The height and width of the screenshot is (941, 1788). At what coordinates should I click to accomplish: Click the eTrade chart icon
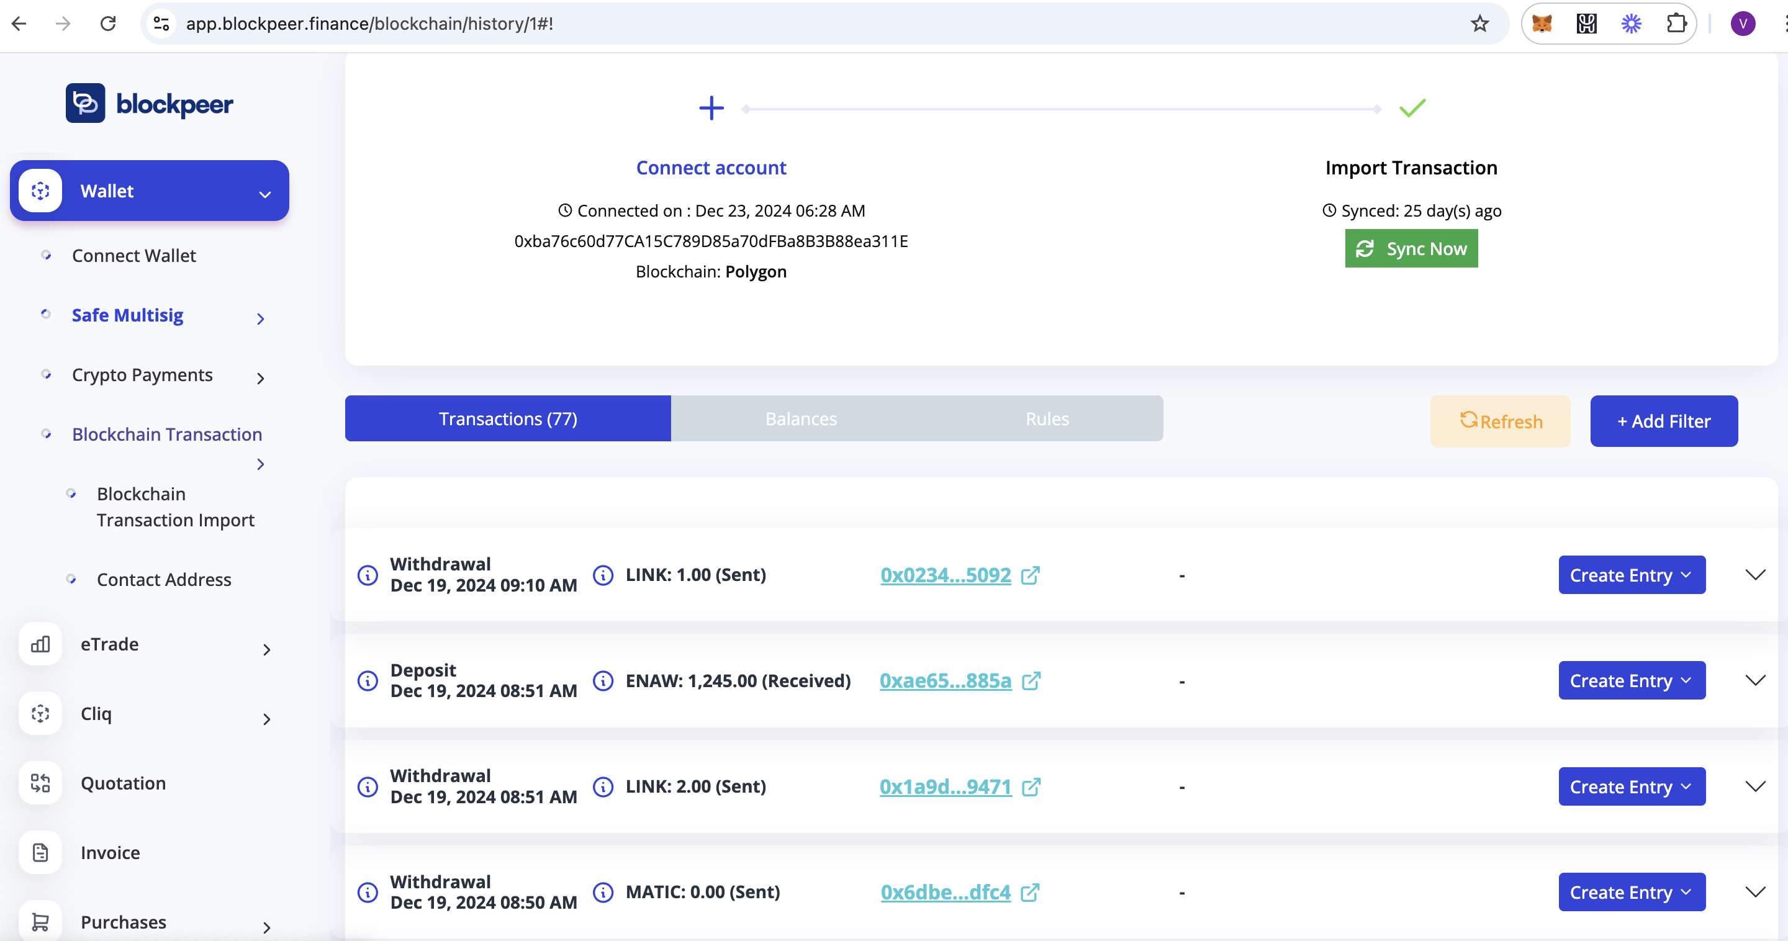coord(40,644)
